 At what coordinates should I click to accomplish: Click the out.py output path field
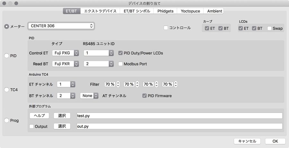click(x=180, y=126)
